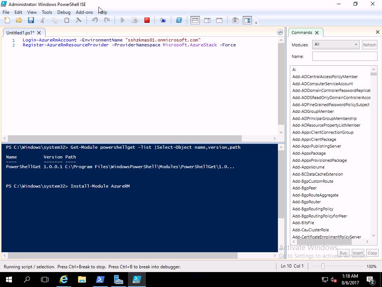Select Add-BgpRouter command
Viewport: 382px width, 287px height.
307,202
